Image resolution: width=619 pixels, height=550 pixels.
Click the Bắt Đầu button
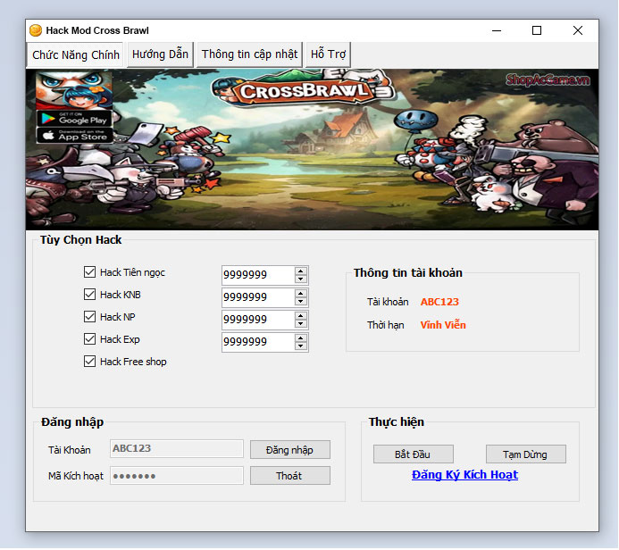click(414, 454)
